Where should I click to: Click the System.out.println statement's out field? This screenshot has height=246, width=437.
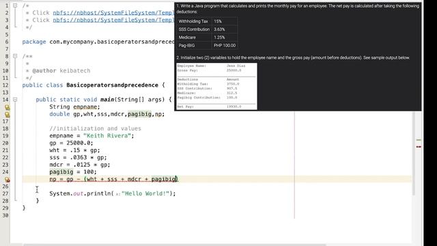(x=78, y=193)
